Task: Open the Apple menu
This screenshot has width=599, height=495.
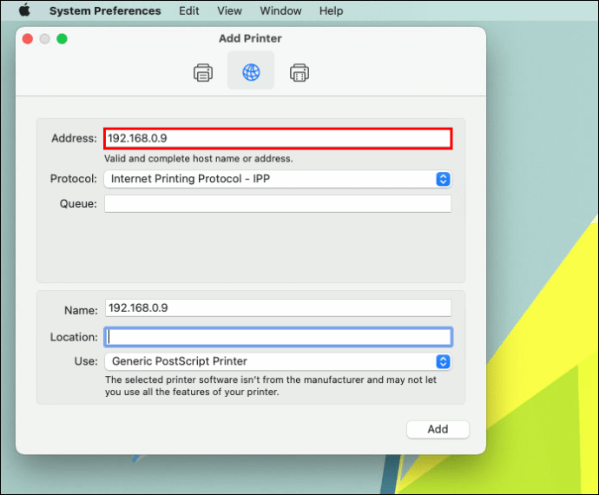Action: point(23,11)
